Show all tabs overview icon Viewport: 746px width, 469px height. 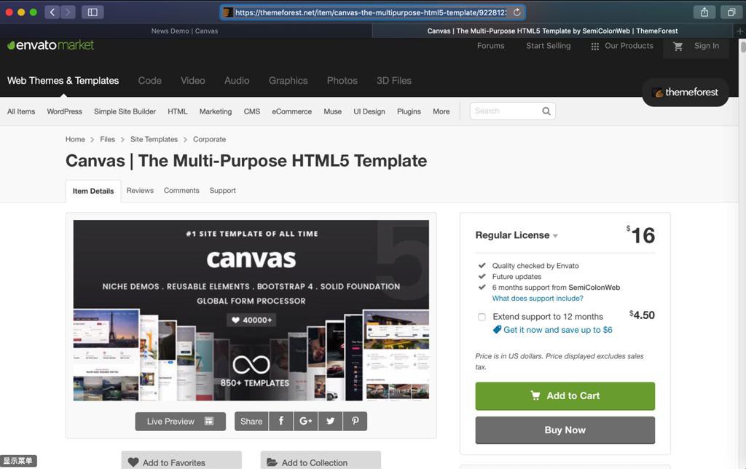731,12
